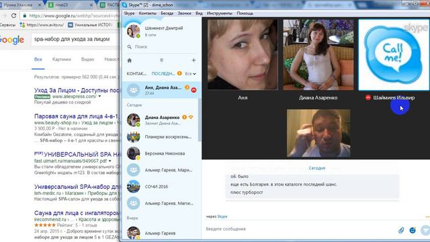
Task: Click the conversation list scrollbar
Action: tap(200, 120)
